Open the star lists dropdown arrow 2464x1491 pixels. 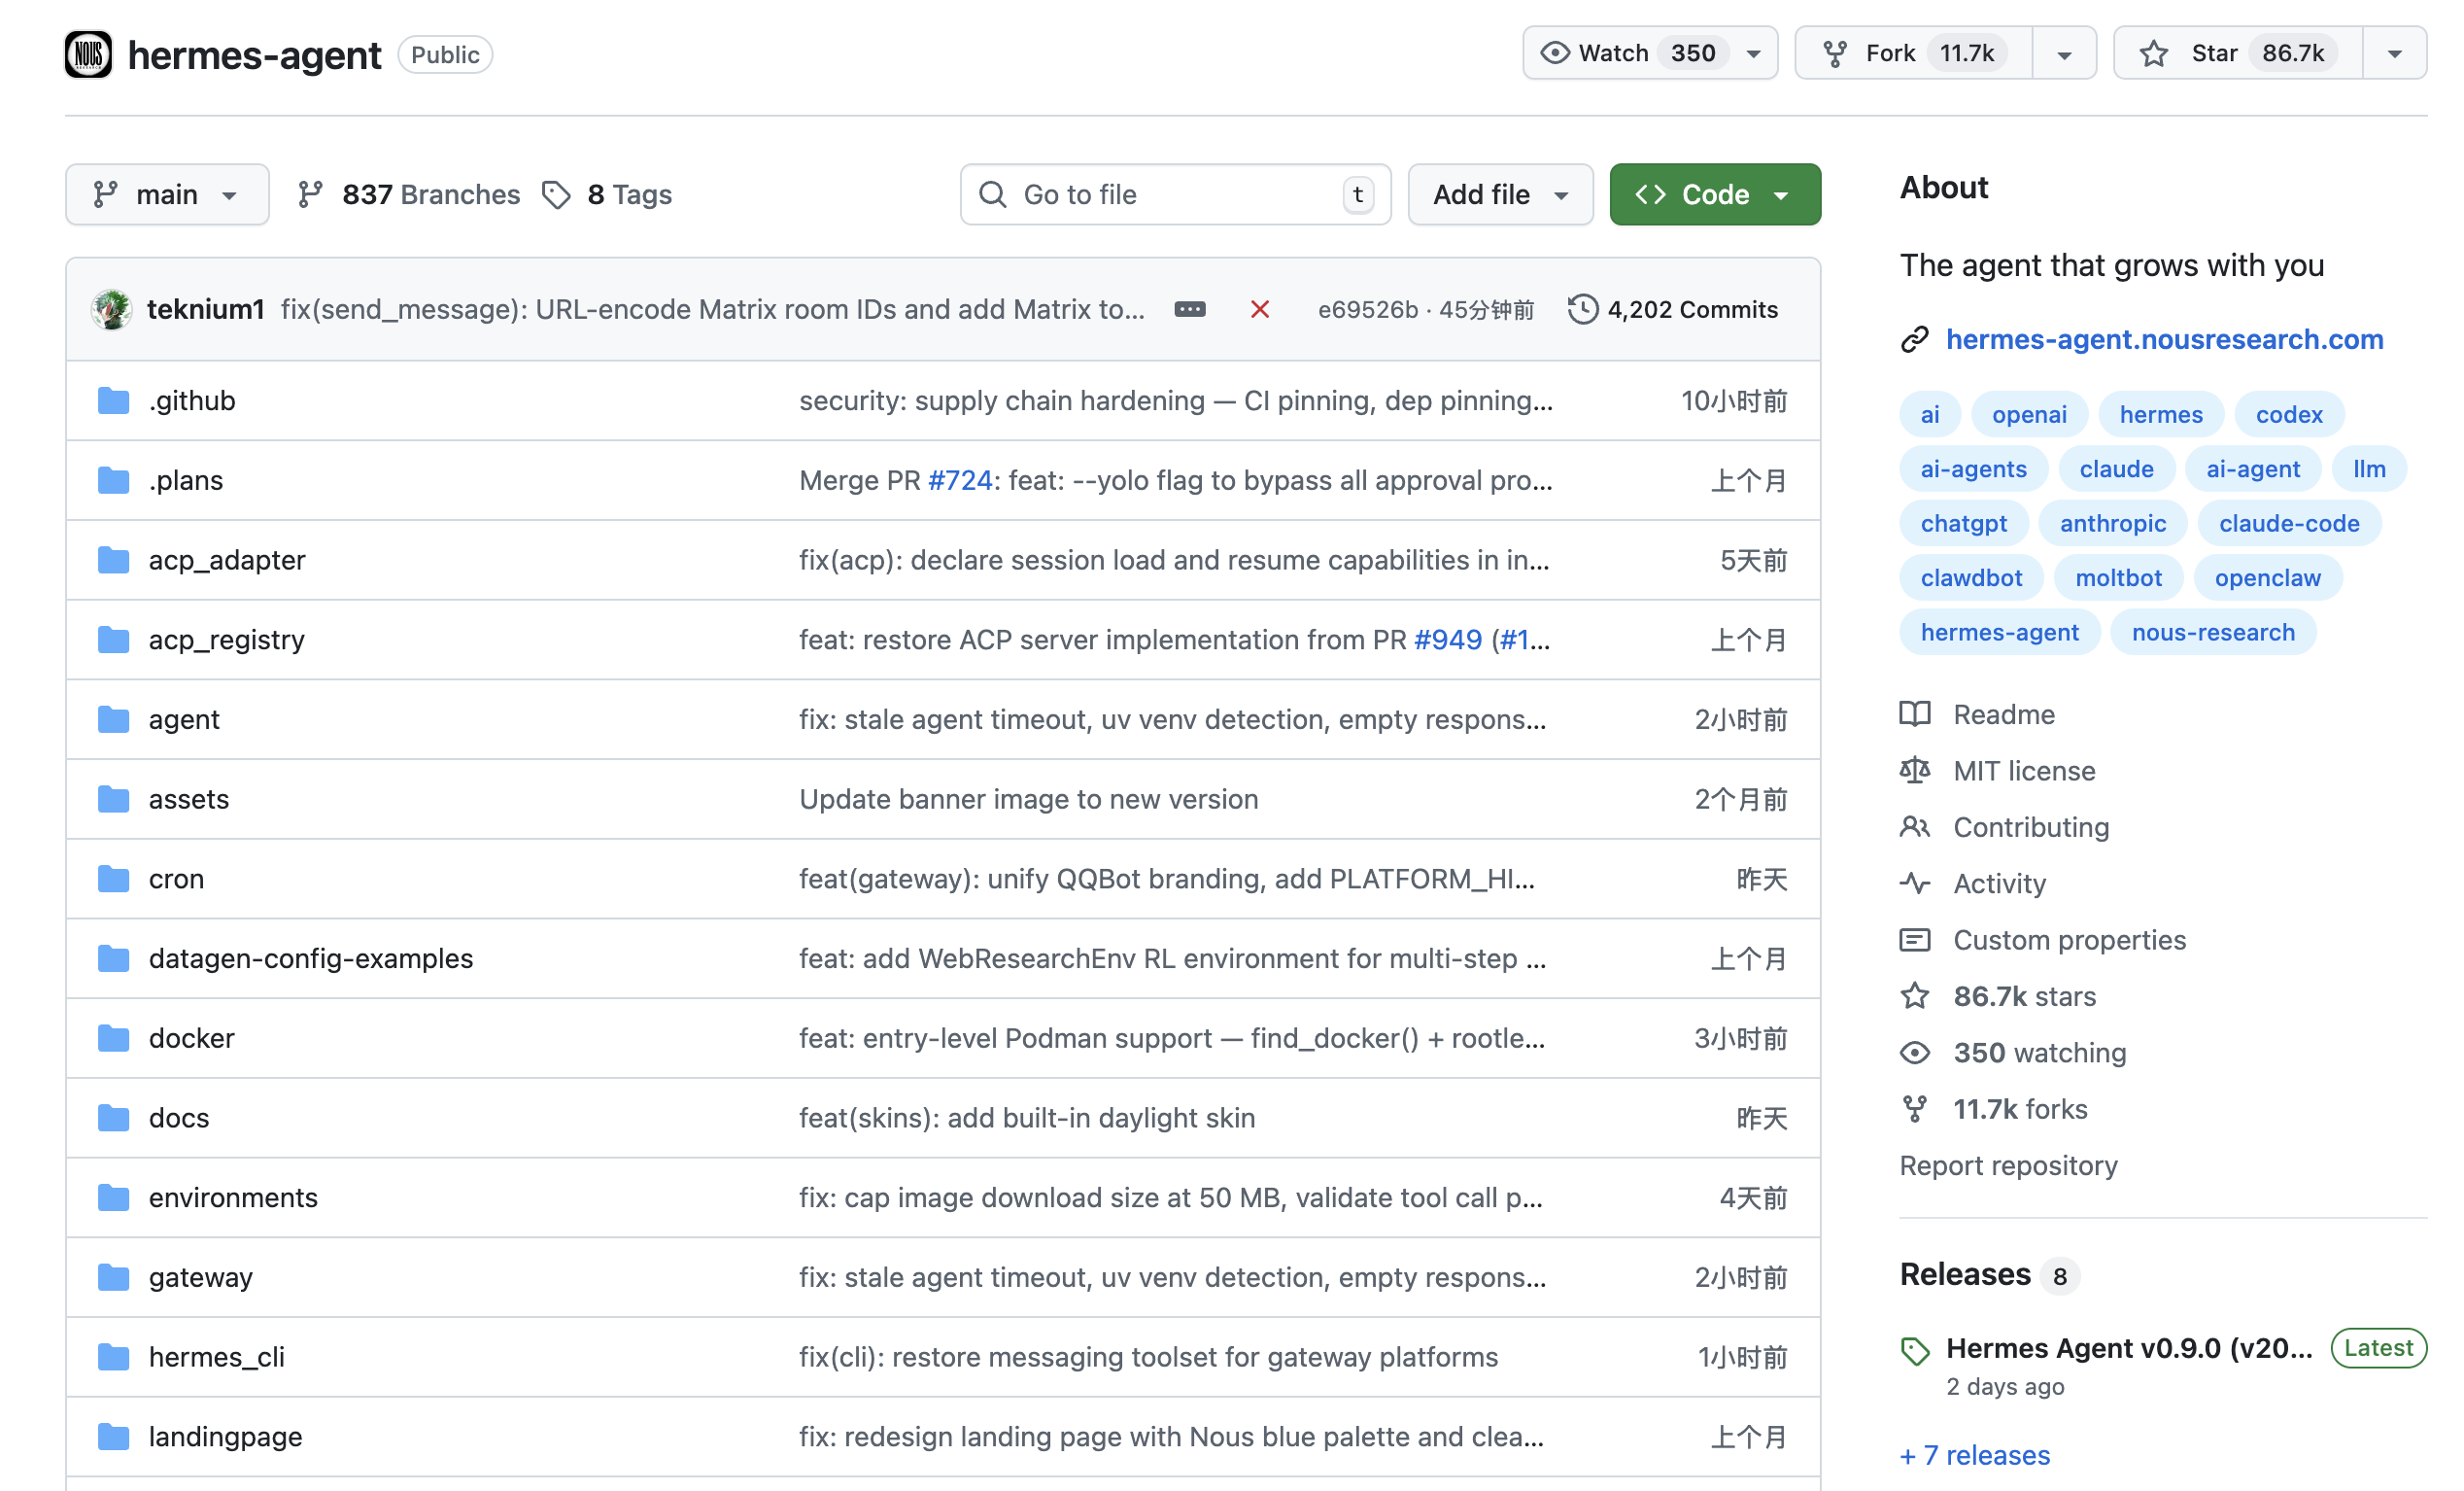(2394, 54)
